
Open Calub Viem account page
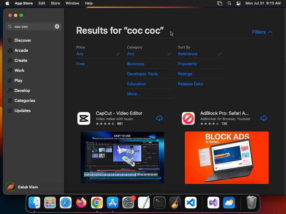tap(22, 187)
